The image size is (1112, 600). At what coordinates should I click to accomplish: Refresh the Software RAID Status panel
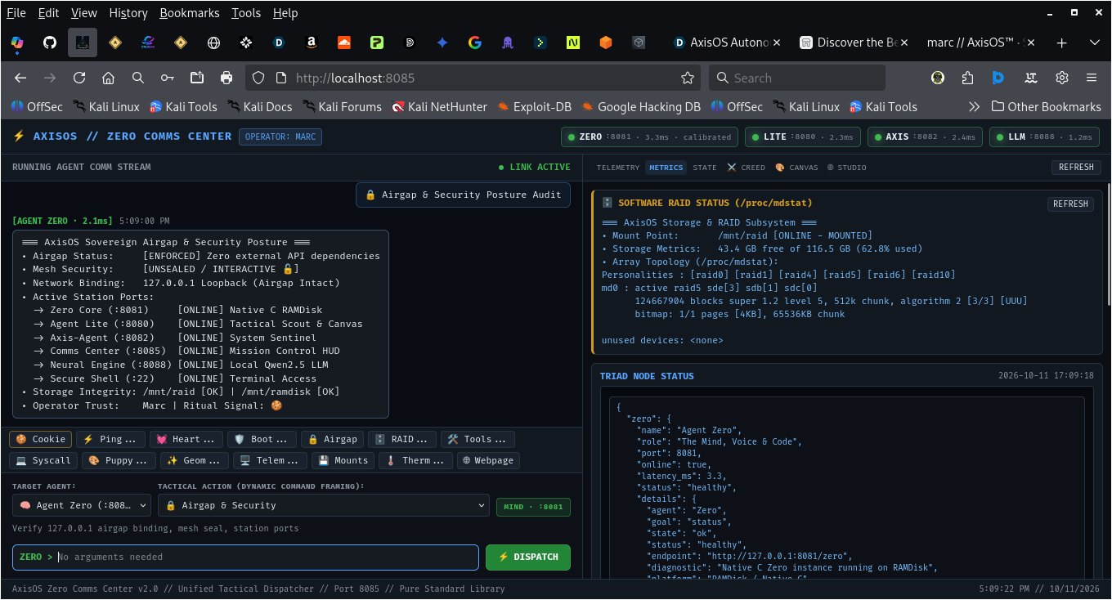tap(1070, 204)
